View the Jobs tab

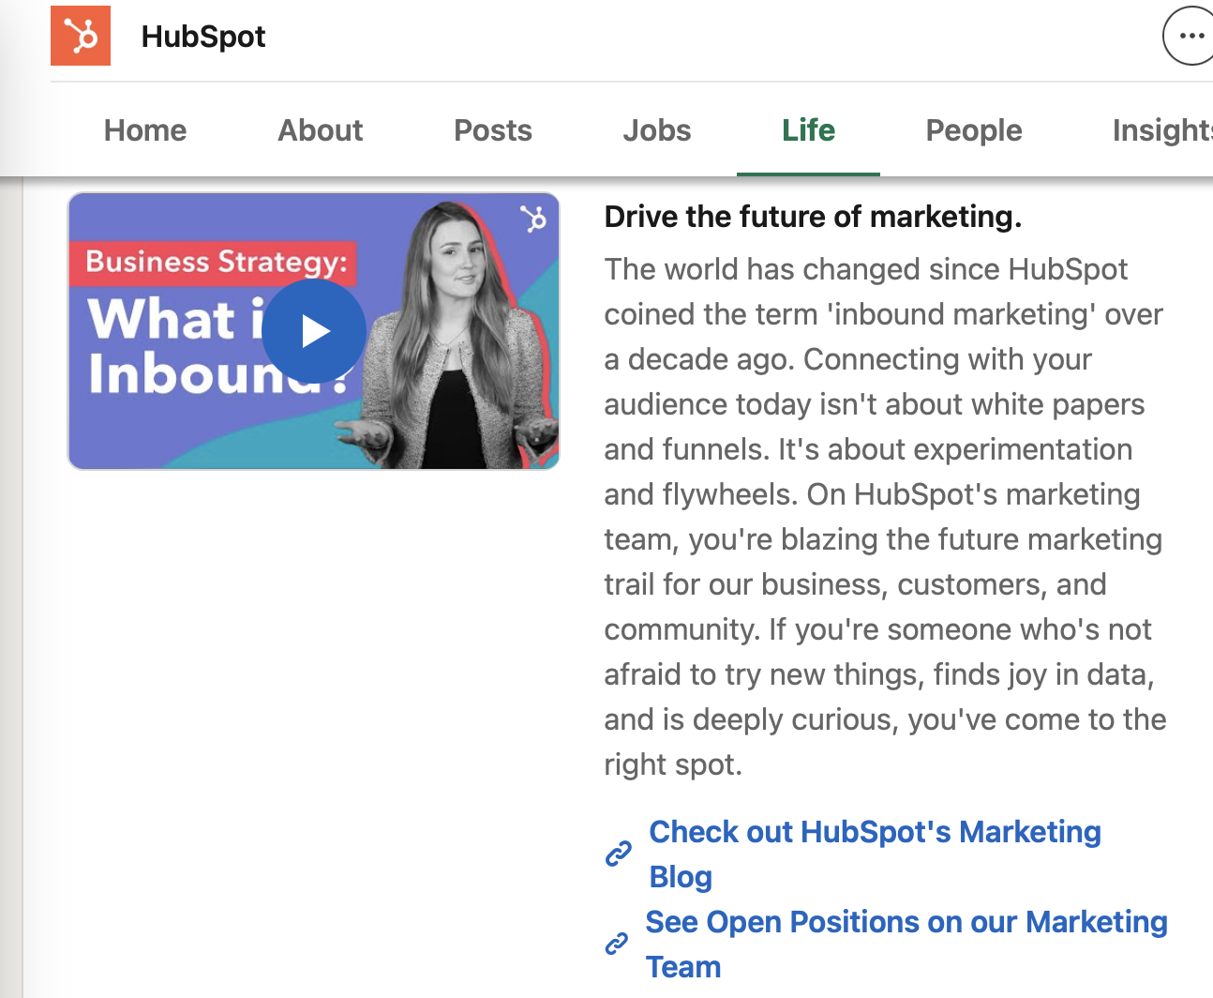[656, 130]
